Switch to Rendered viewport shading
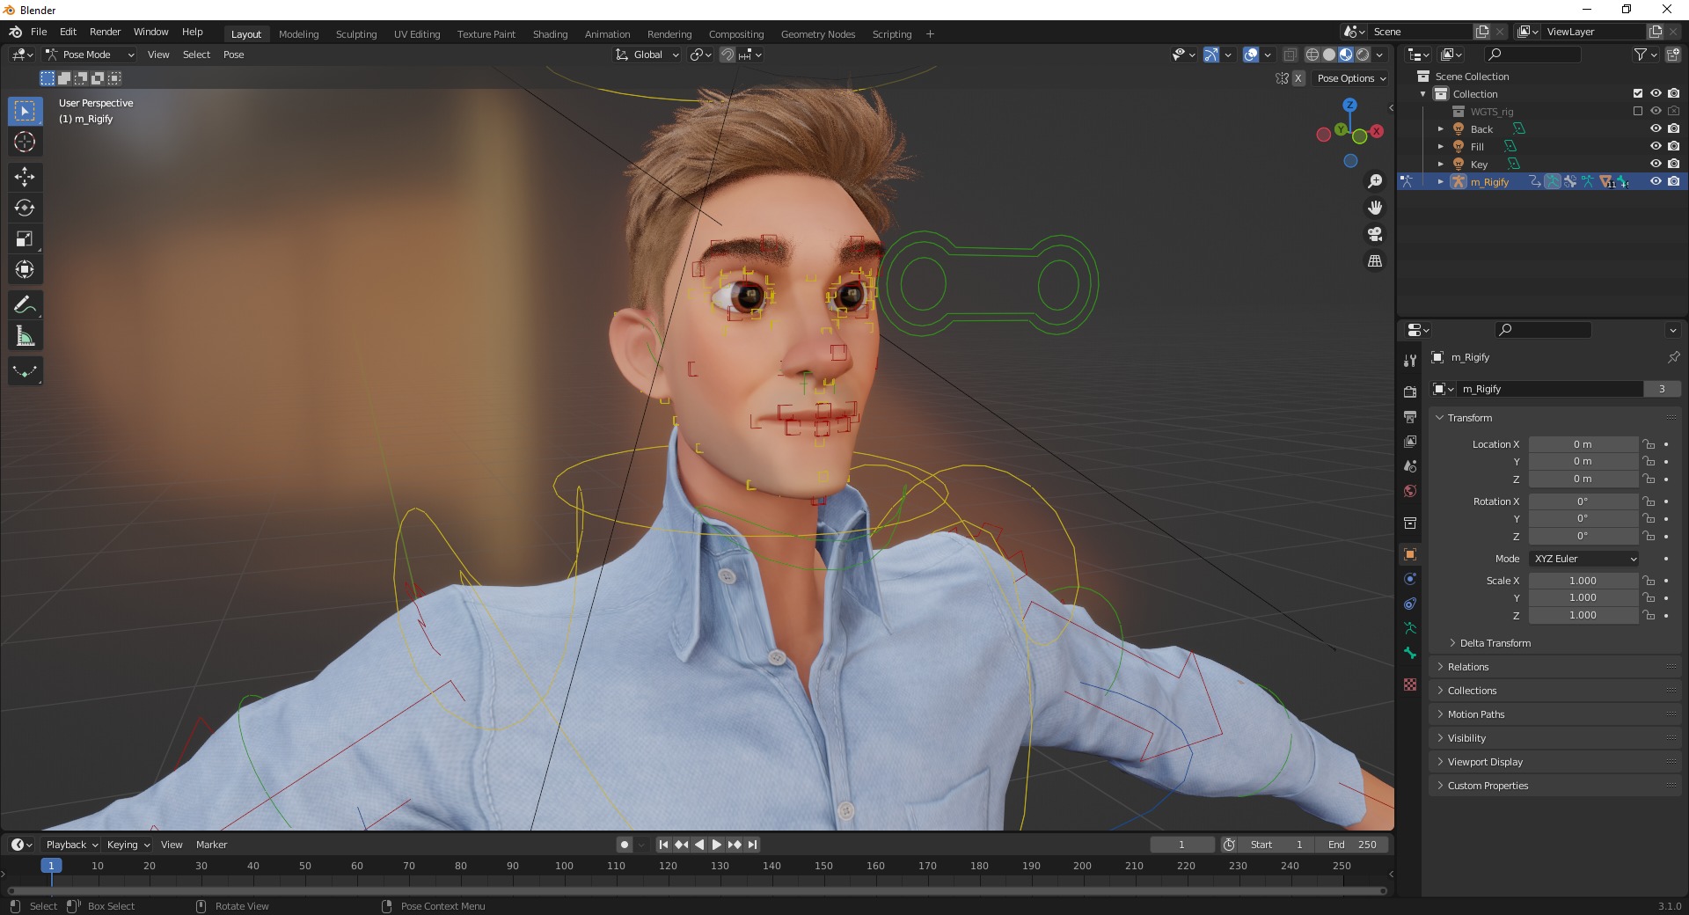 point(1363,55)
